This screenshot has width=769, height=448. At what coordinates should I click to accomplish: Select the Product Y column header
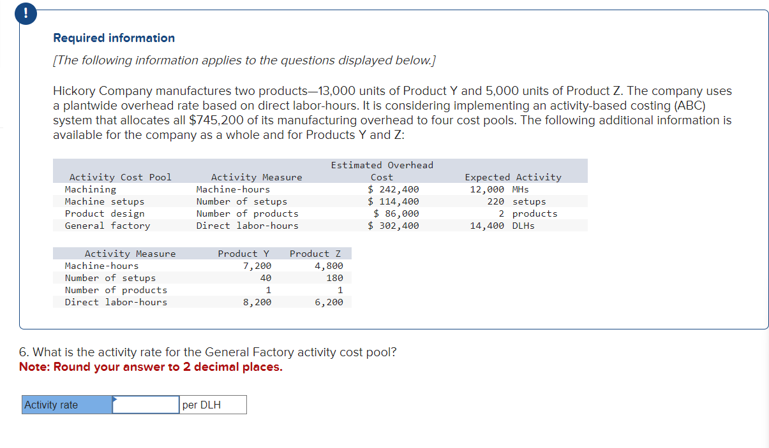coord(244,253)
